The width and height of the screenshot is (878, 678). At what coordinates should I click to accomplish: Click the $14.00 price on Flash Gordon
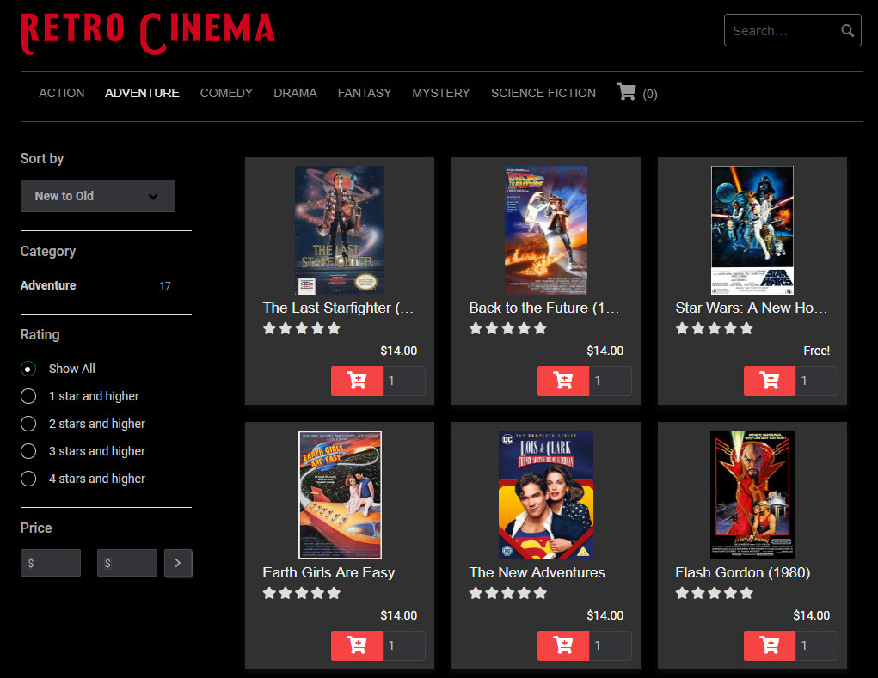pyautogui.click(x=812, y=615)
